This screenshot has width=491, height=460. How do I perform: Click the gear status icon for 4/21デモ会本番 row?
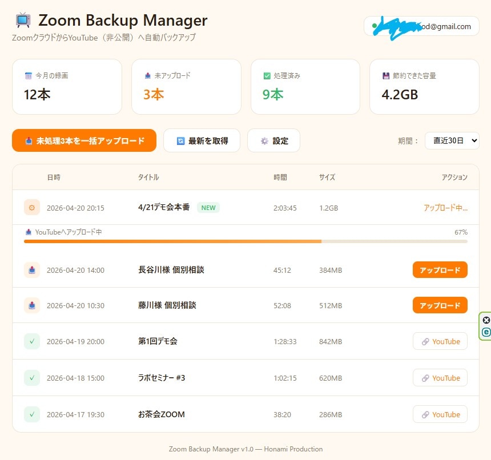[32, 208]
